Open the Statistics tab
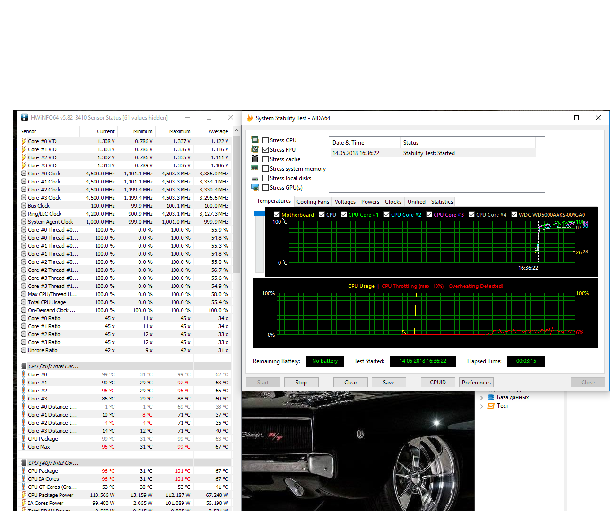The image size is (610, 513). click(442, 202)
